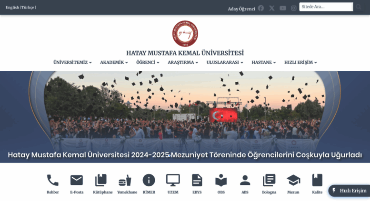Screen dimensions: 370x201
Task: Open the Kalite bookmark icon
Action: [317, 181]
